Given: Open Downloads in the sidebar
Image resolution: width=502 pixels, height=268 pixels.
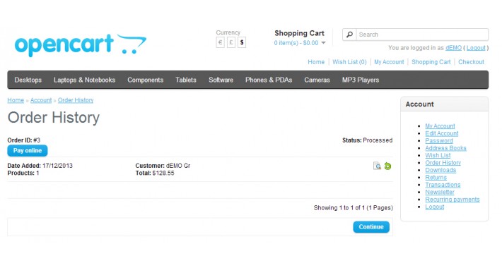Looking at the screenshot, I should click(440, 170).
